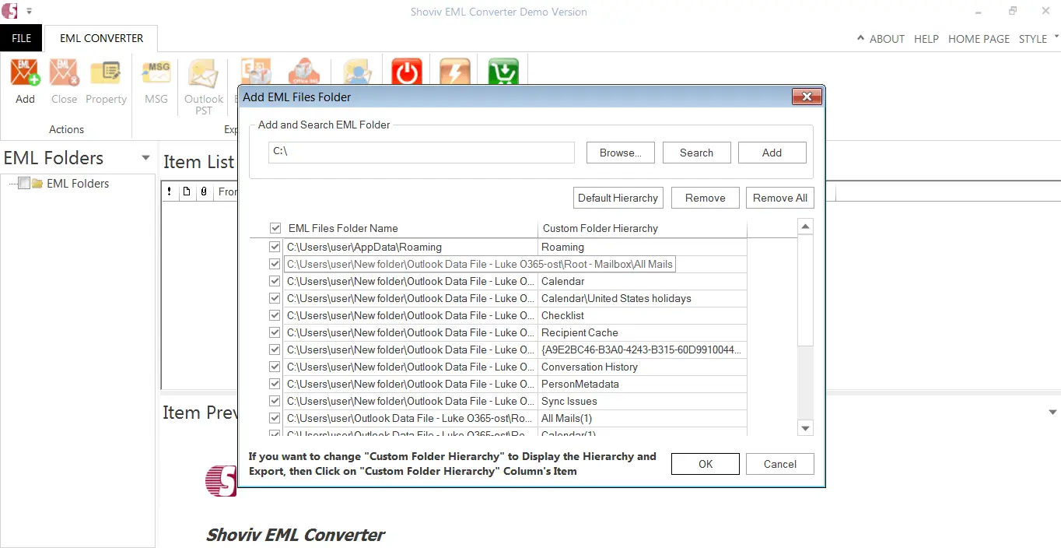Click the folder list scroll down arrow
1061x548 pixels.
pos(806,428)
